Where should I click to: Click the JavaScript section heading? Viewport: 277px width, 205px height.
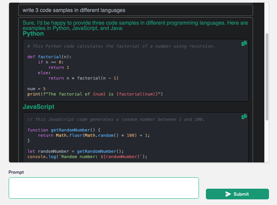click(x=38, y=107)
